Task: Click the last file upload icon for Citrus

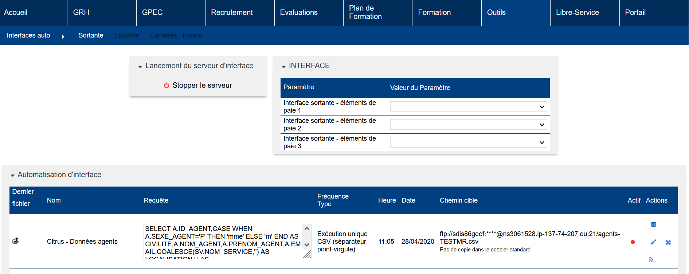Action: click(x=16, y=241)
